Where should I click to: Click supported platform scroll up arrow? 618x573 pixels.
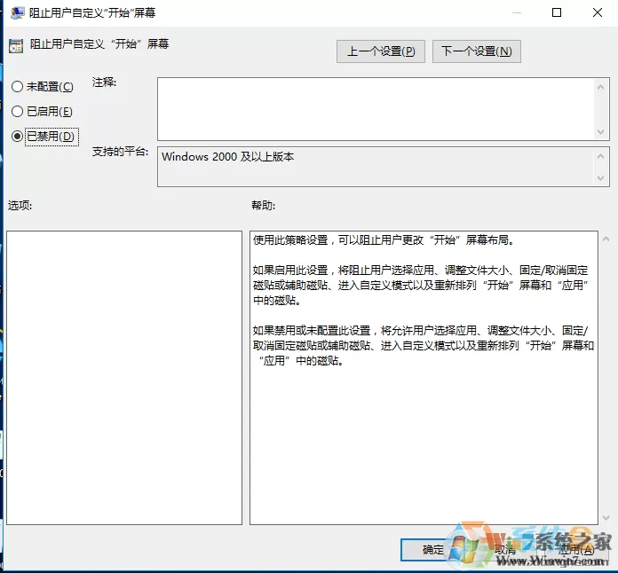[600, 156]
